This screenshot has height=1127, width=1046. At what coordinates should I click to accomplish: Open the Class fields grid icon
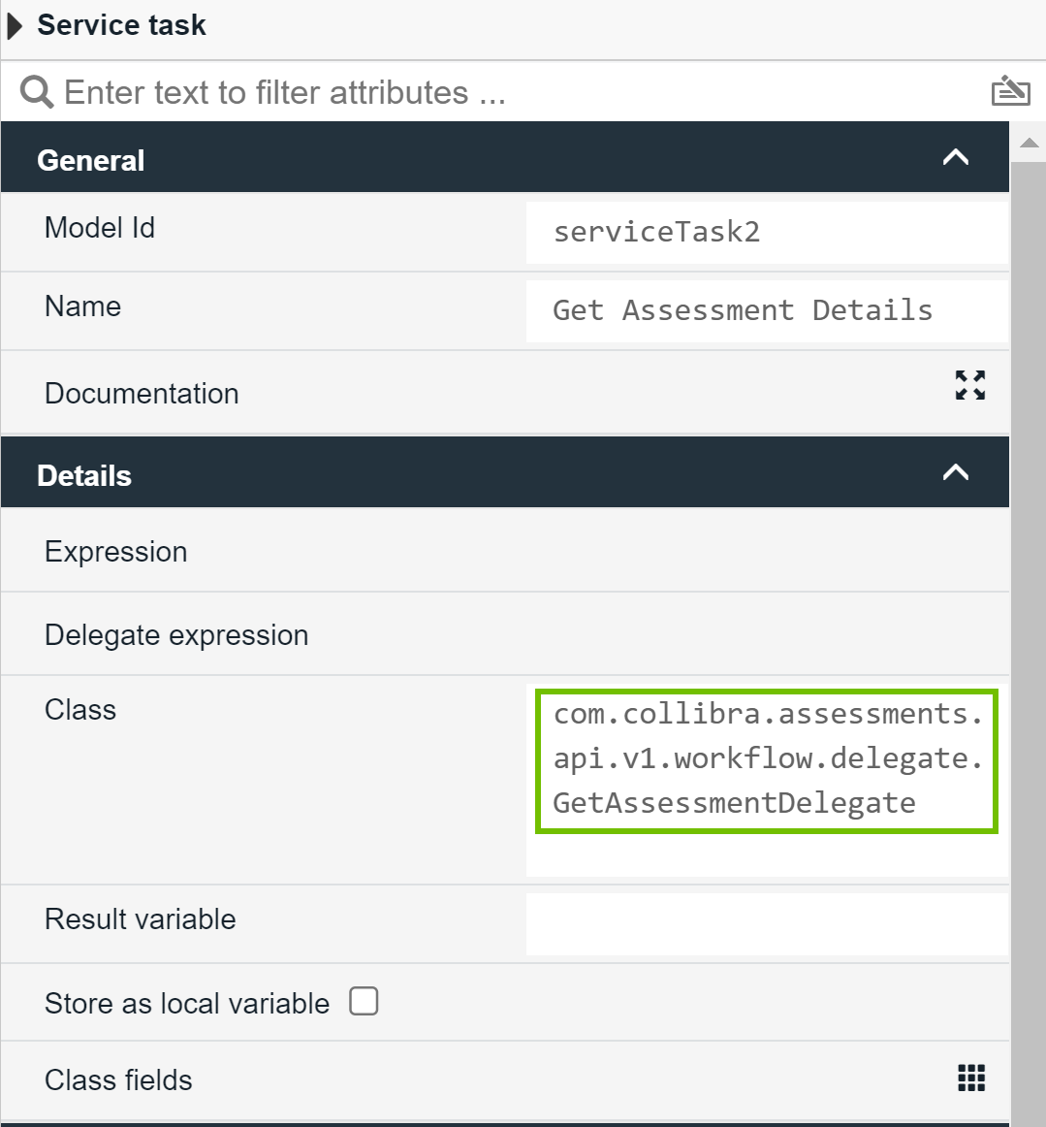tap(970, 1078)
